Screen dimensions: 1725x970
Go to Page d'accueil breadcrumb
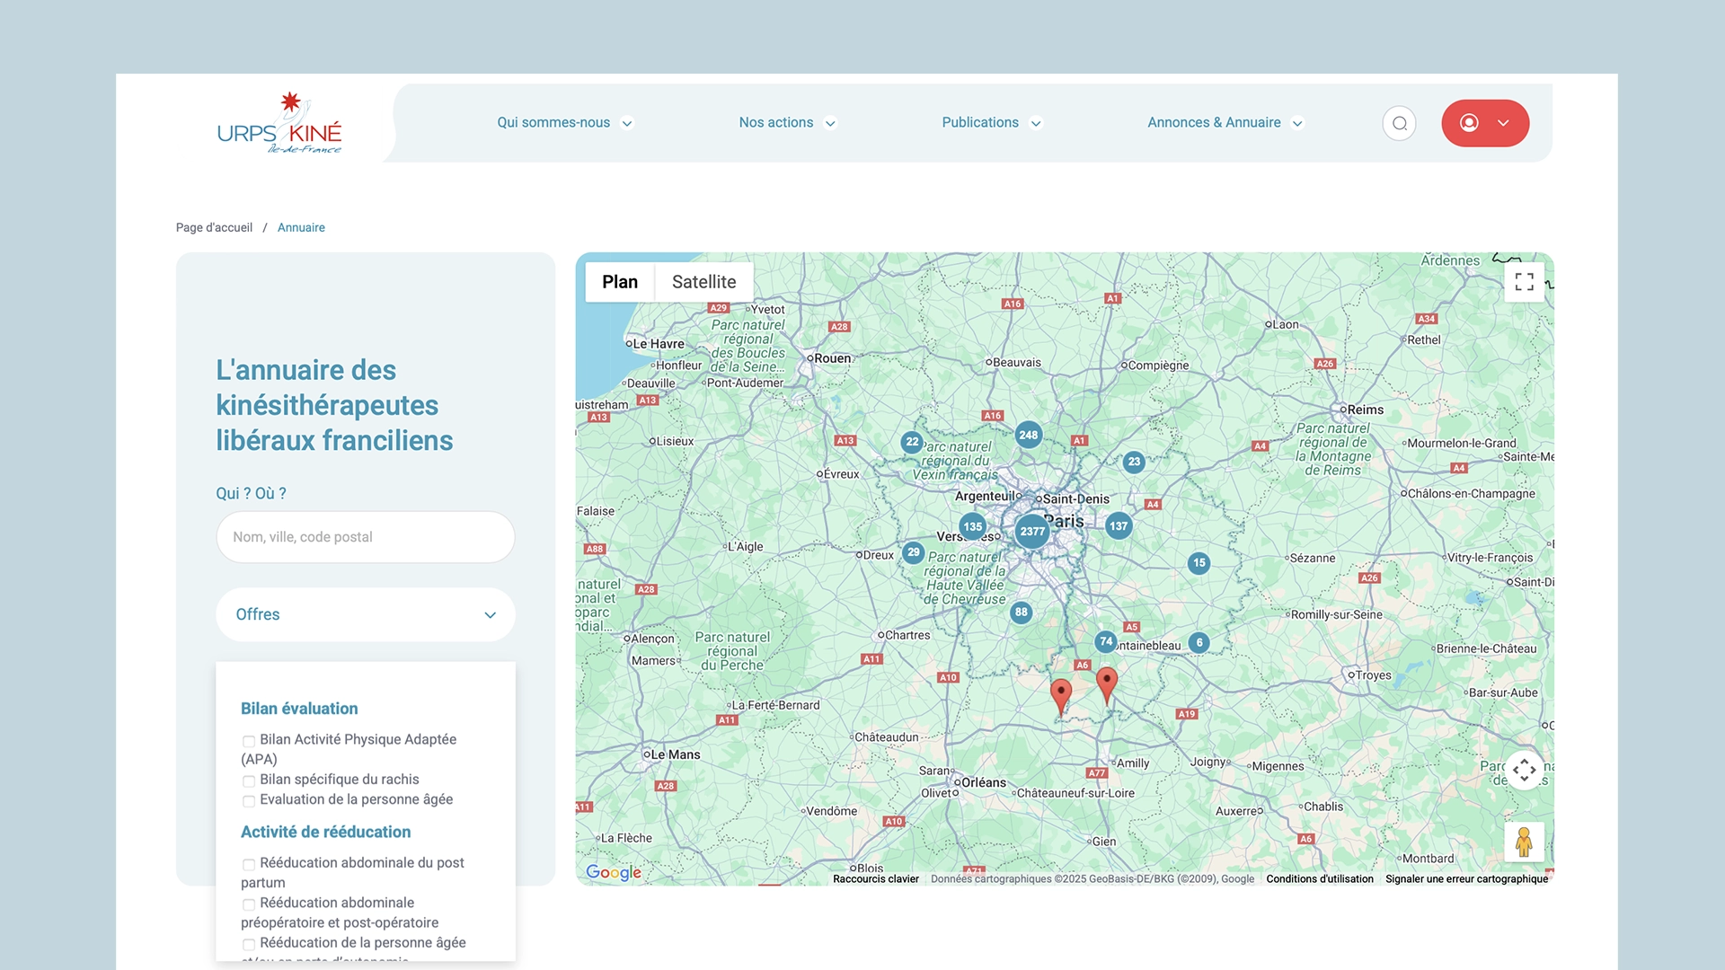click(x=214, y=228)
